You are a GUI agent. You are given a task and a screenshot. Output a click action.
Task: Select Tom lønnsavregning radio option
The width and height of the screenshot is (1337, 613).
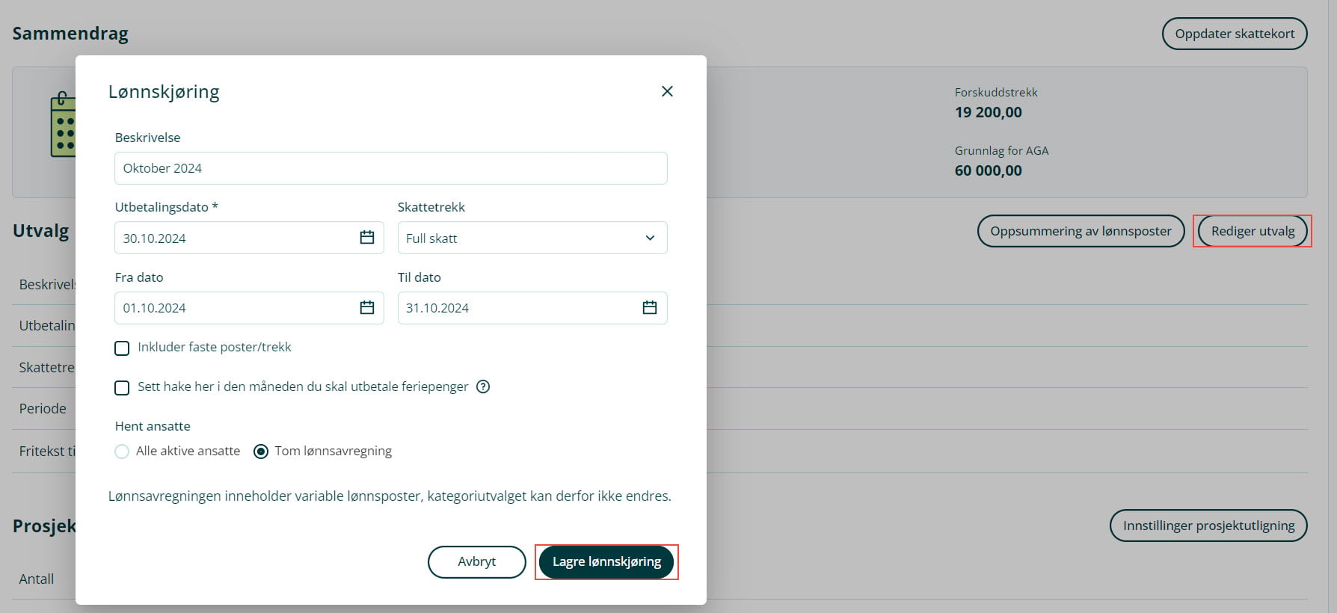[261, 452]
